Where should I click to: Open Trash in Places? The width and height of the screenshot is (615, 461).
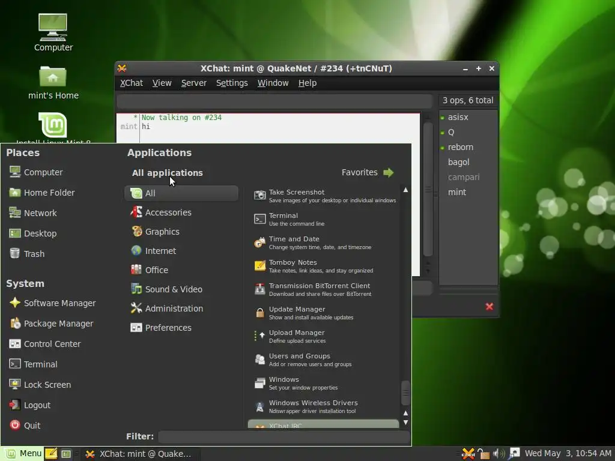pyautogui.click(x=27, y=254)
